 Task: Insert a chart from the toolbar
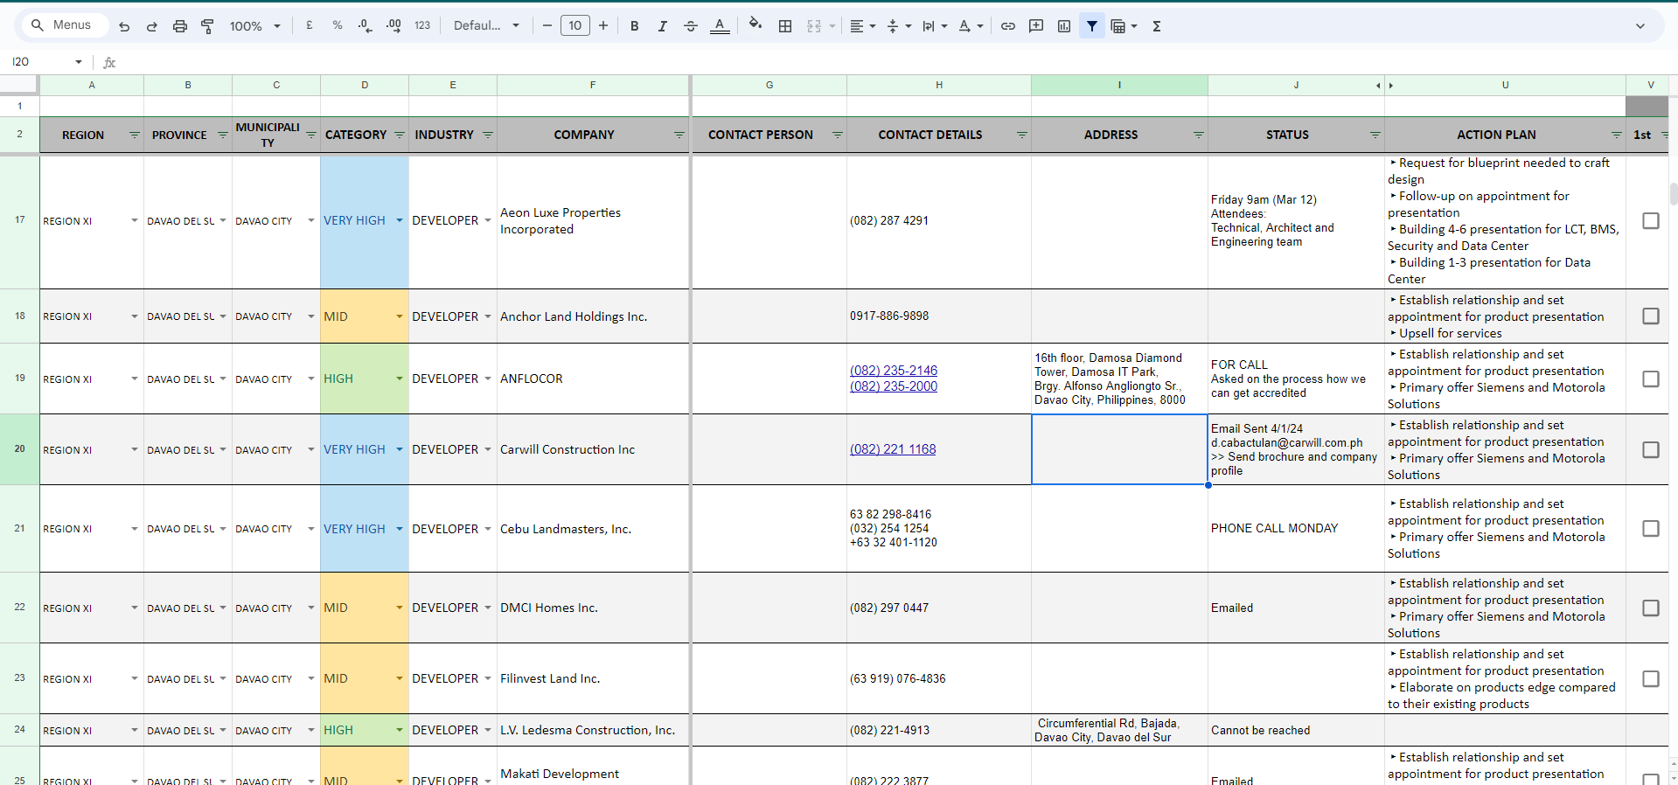pos(1063,26)
